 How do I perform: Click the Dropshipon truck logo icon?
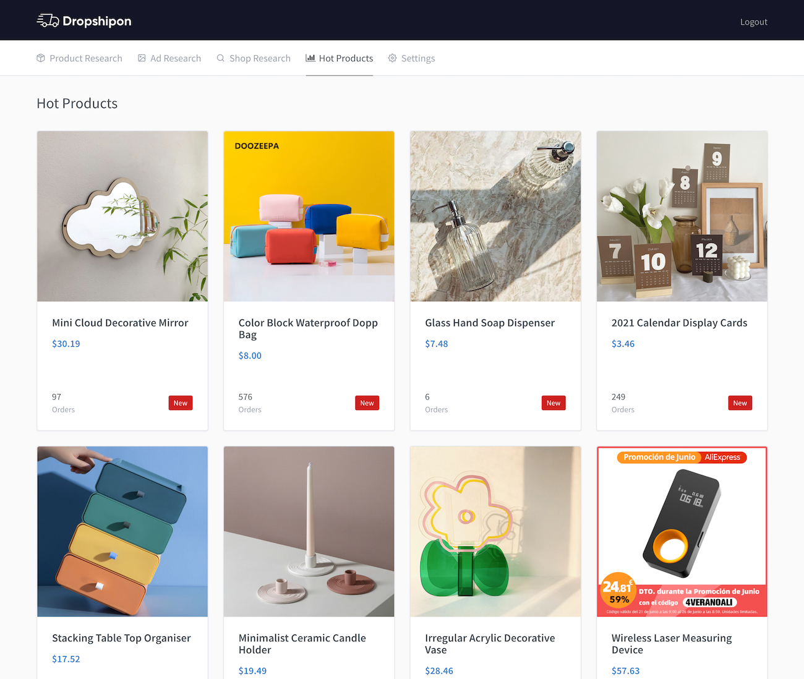tap(48, 21)
